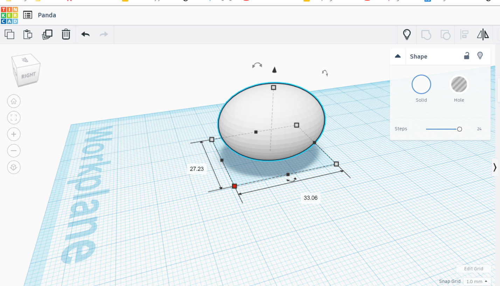Zoom in with the plus button

[14, 134]
